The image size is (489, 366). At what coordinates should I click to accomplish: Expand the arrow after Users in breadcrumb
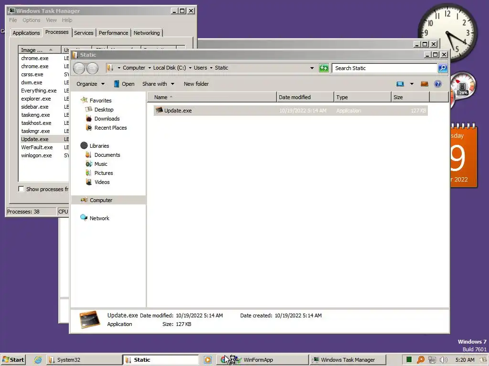click(x=211, y=68)
